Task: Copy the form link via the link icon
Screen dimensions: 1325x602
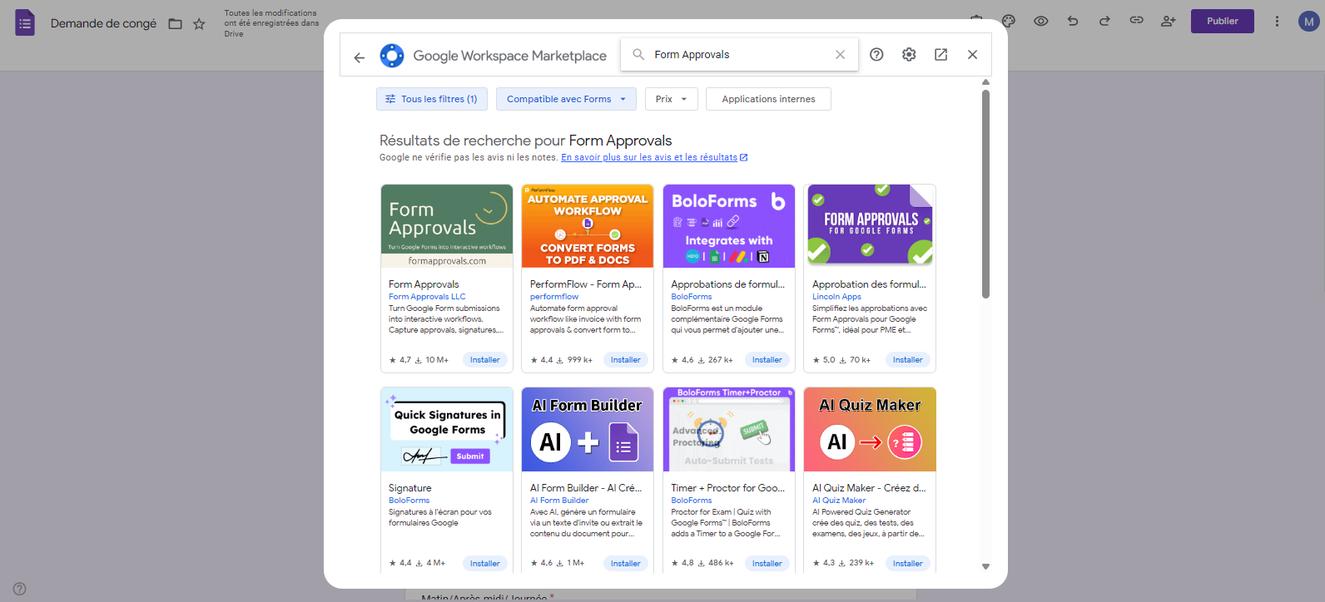Action: (x=1136, y=21)
